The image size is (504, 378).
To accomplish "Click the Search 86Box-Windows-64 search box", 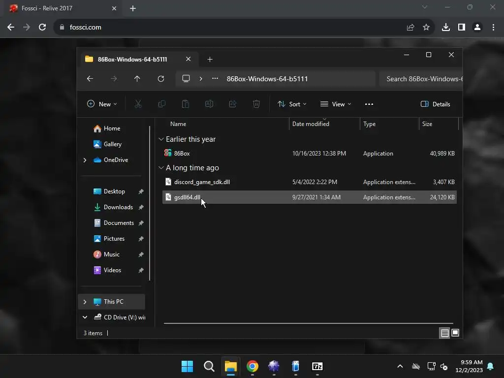I will [x=421, y=79].
